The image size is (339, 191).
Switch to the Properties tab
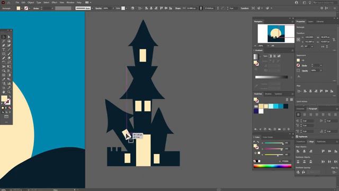300,22
